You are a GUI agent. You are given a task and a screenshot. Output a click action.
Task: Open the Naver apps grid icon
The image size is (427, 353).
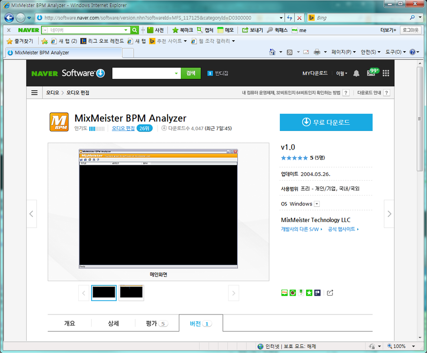386,73
